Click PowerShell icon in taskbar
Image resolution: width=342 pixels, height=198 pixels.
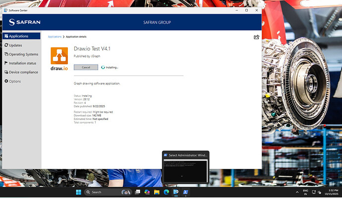185,192
